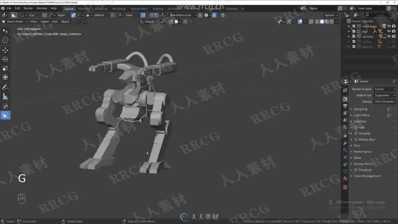Open the World properties tab
Image resolution: width=398 pixels, height=224 pixels.
[x=345, y=127]
